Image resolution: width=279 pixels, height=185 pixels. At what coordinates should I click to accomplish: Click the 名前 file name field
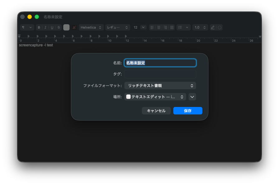pyautogui.click(x=160, y=63)
